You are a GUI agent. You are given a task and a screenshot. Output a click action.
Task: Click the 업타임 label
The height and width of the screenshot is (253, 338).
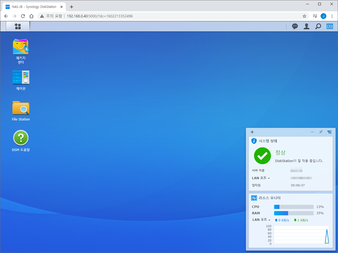256,185
